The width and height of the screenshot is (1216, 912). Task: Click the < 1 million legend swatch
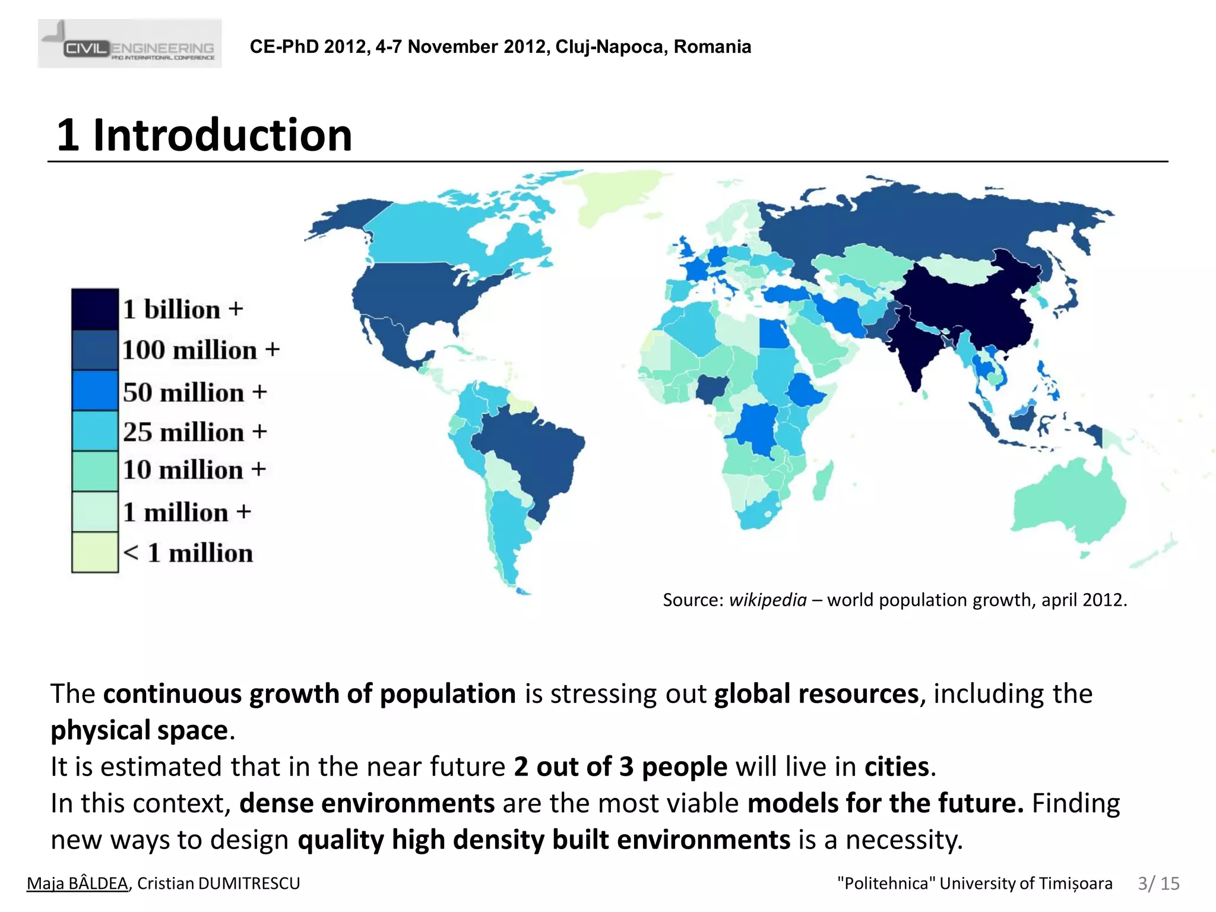[95, 552]
